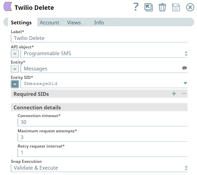This screenshot has width=197, height=175.
Task: Click the Maximum request attempts field
Action: tap(103, 137)
